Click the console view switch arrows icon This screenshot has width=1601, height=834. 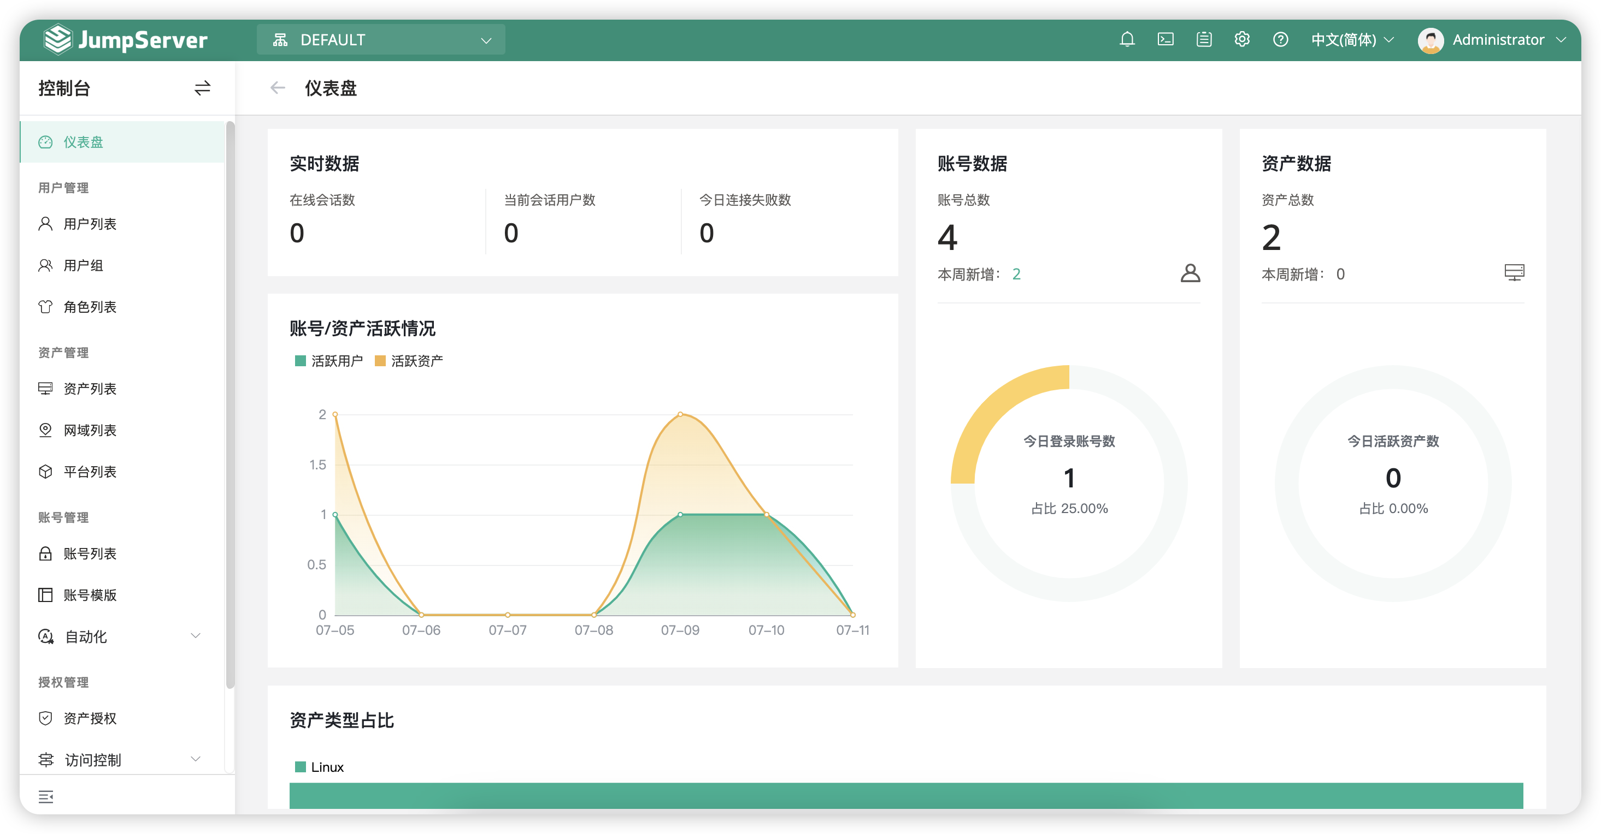(x=202, y=88)
